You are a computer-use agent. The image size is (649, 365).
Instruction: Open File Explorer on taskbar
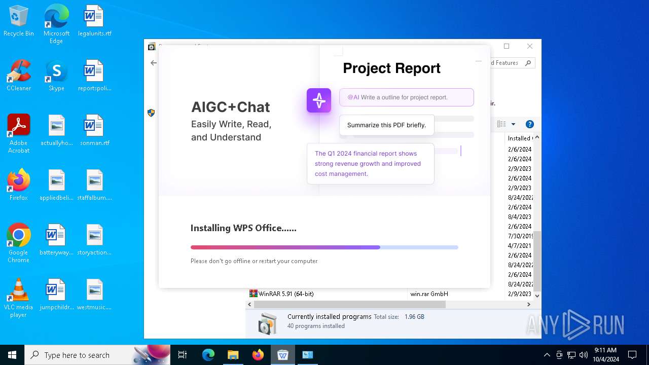pos(233,355)
